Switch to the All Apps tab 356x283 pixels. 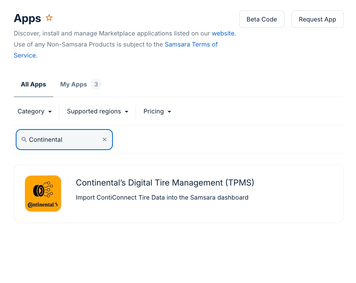coord(33,84)
